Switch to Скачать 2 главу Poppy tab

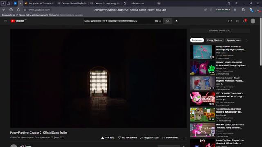pos(105,3)
